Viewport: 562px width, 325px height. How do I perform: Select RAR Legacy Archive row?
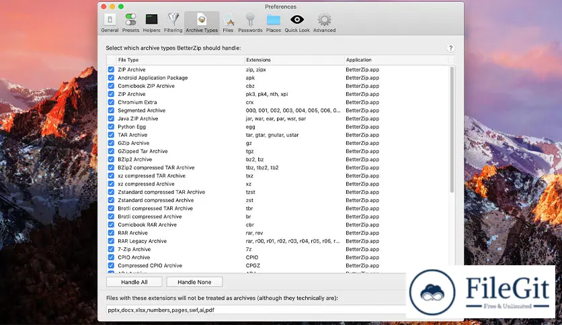(x=278, y=241)
